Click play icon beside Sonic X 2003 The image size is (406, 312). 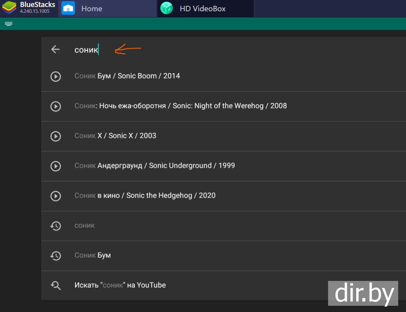pos(56,136)
